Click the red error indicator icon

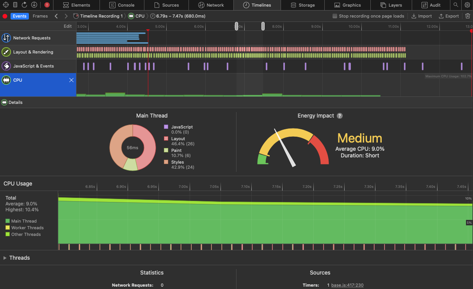tap(47, 5)
